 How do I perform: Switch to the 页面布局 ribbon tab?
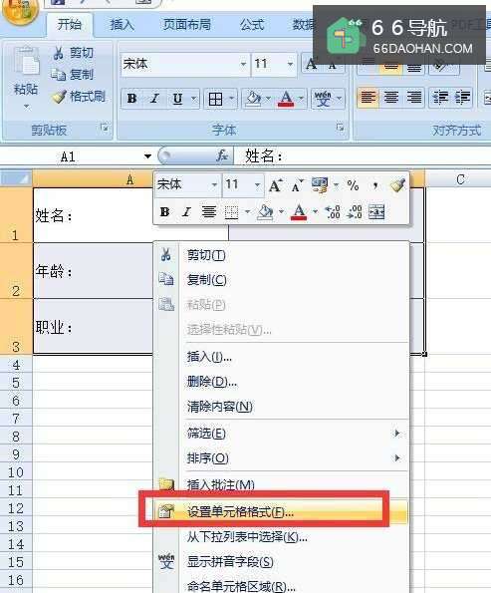pos(186,25)
